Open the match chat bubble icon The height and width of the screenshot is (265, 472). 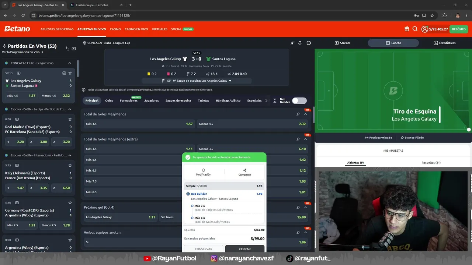[309, 43]
